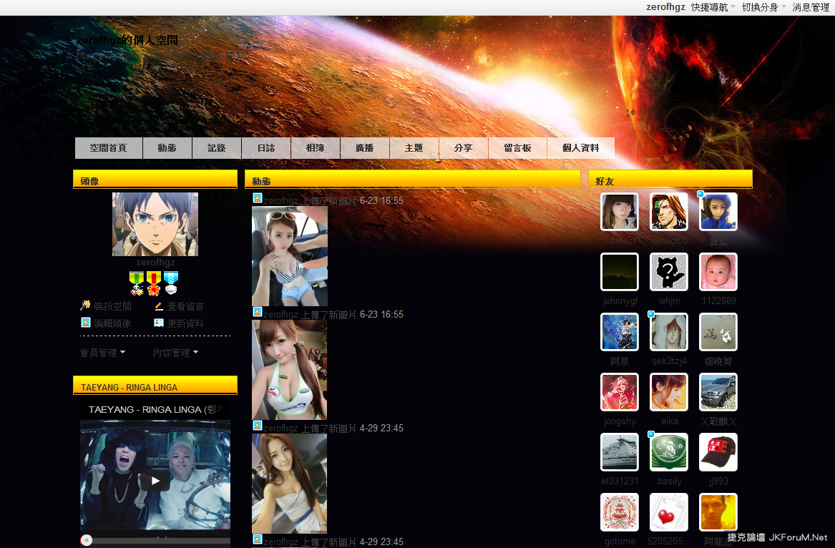Open friend windof00's avatar
The height and width of the screenshot is (548, 835).
(669, 212)
